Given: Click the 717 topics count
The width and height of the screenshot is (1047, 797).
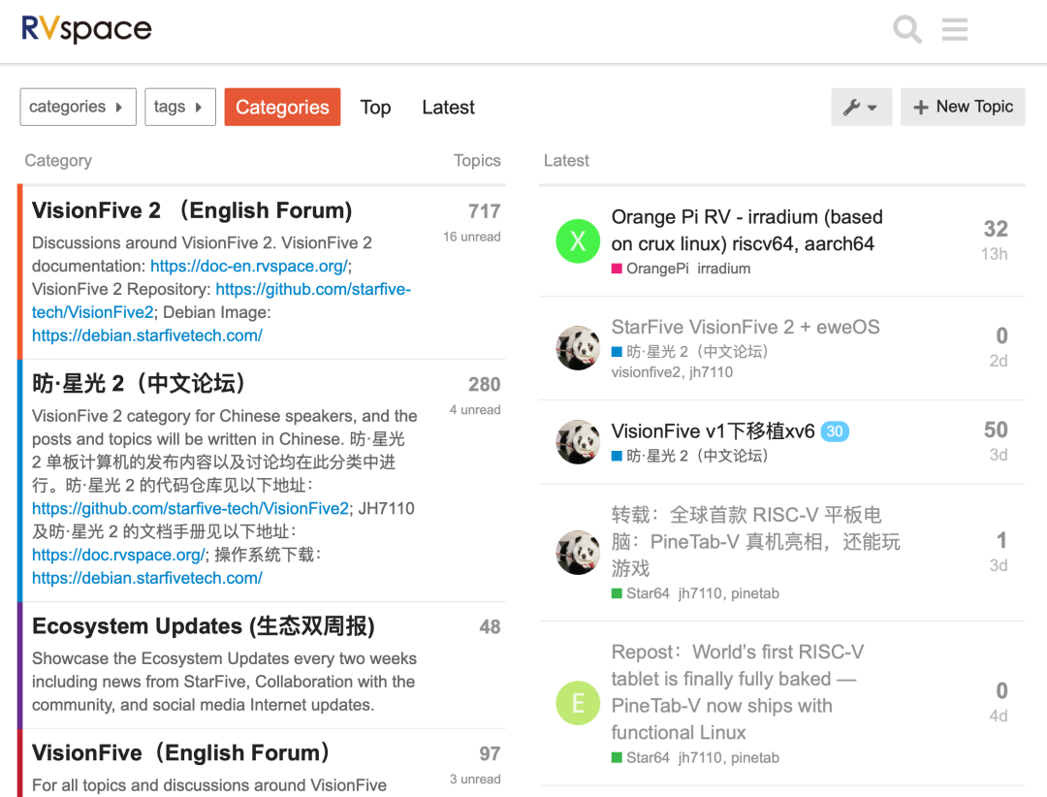Looking at the screenshot, I should [484, 211].
